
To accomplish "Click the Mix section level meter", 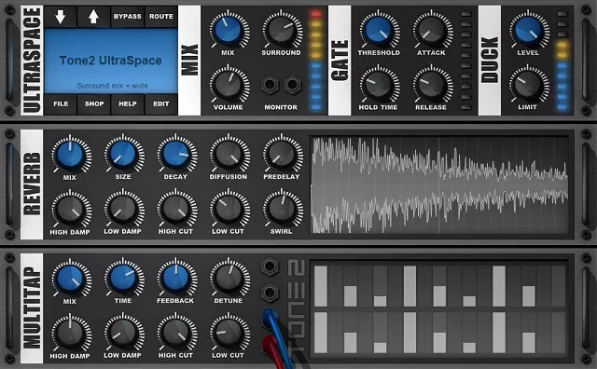I will point(315,61).
